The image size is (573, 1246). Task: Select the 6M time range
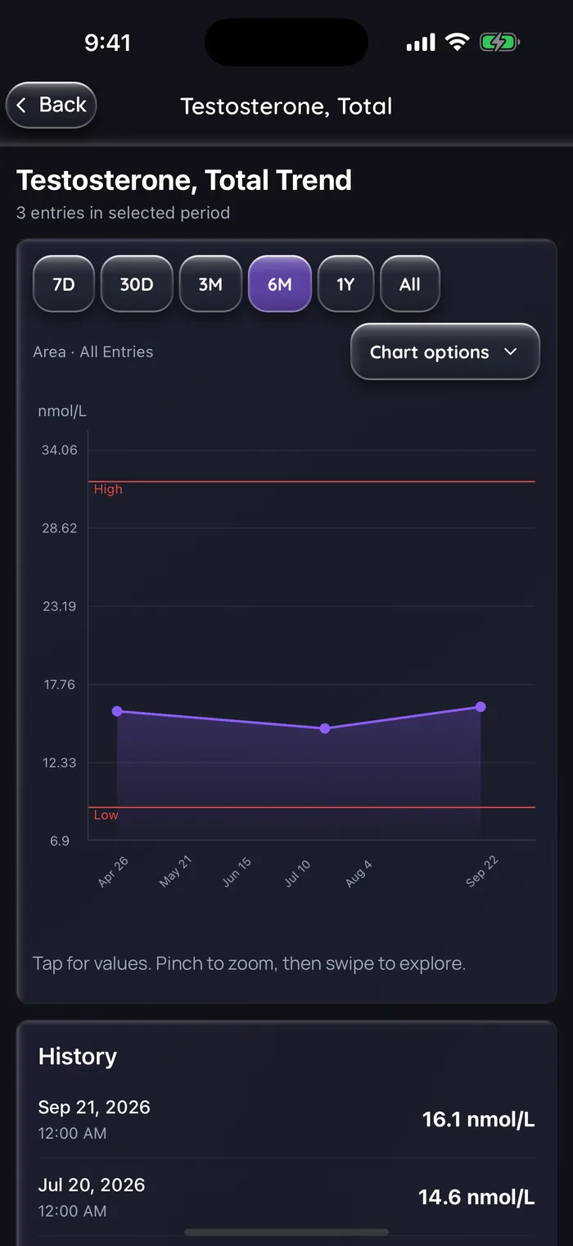point(280,284)
